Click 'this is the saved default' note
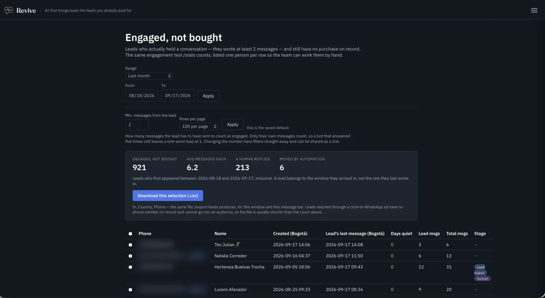This screenshot has width=545, height=298. [x=268, y=128]
